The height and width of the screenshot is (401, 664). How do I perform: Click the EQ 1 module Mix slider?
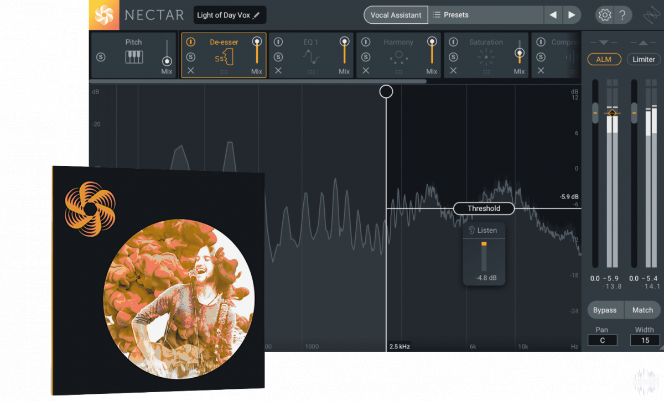coord(345,51)
